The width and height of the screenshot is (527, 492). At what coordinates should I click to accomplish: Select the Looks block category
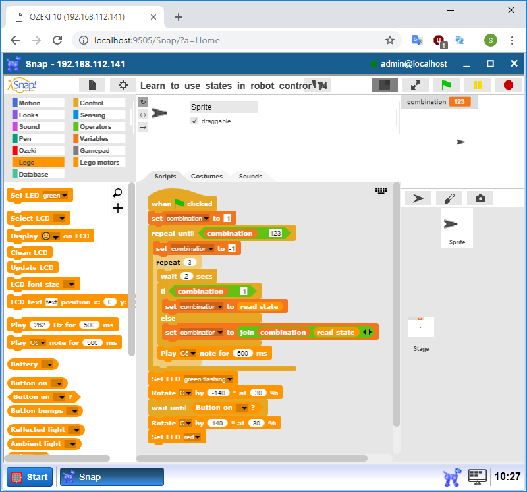coord(38,115)
